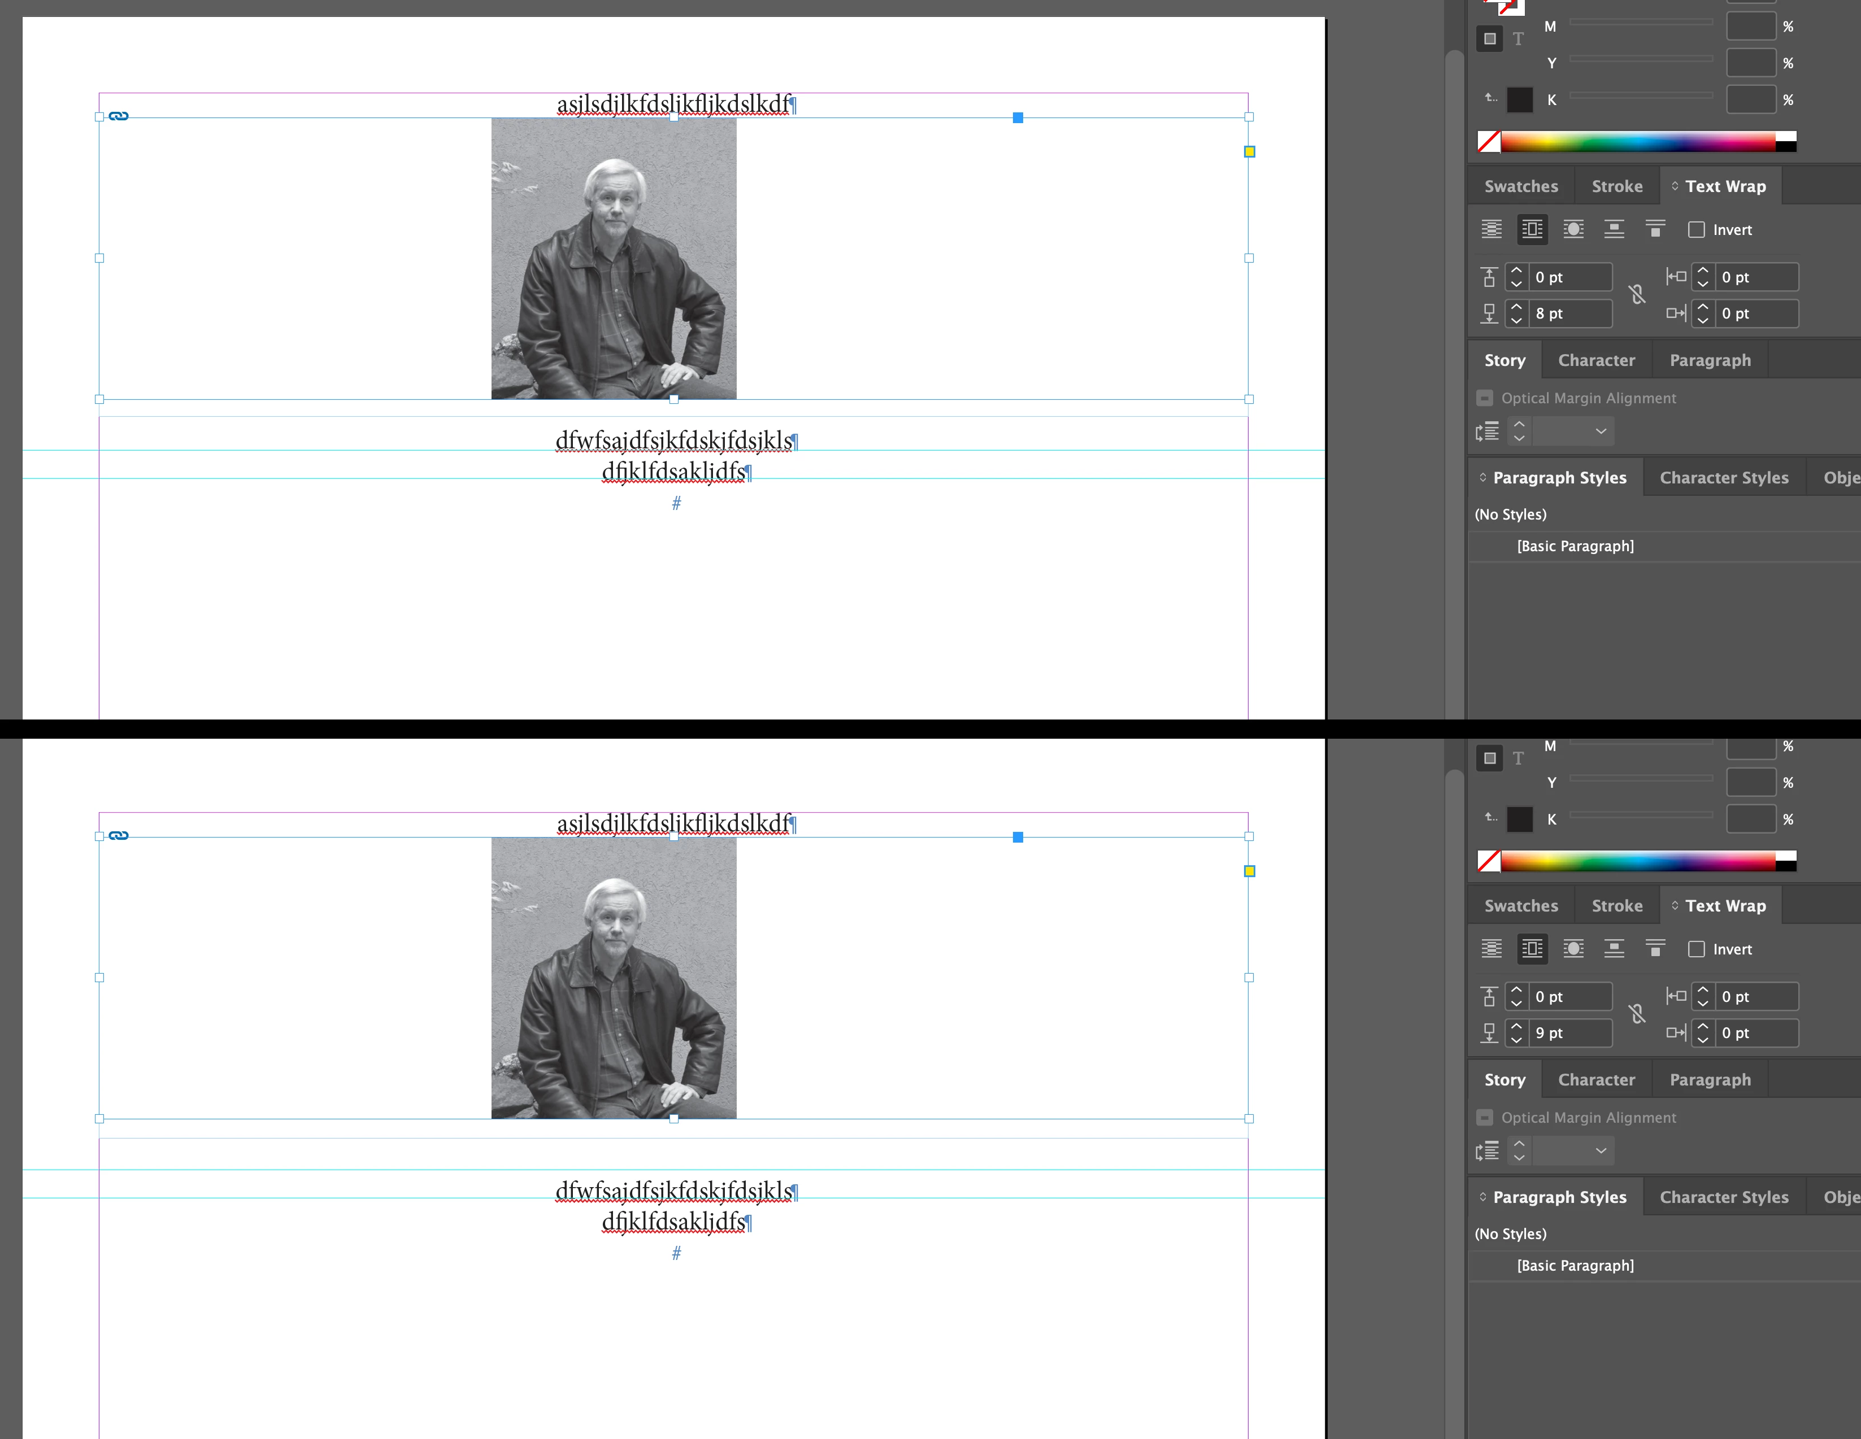The width and height of the screenshot is (1861, 1439).
Task: Enable Invert checkbox in lower Text Wrap panel
Action: pyautogui.click(x=1697, y=949)
